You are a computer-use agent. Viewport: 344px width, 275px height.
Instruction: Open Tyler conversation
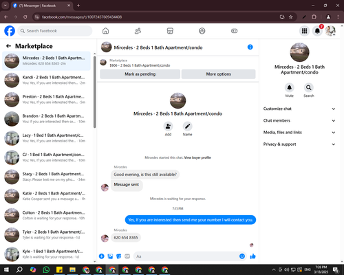46,234
